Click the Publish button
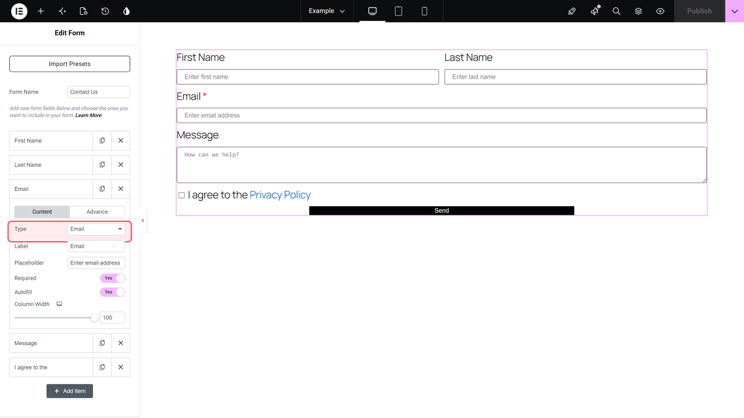The image size is (744, 418). point(699,11)
